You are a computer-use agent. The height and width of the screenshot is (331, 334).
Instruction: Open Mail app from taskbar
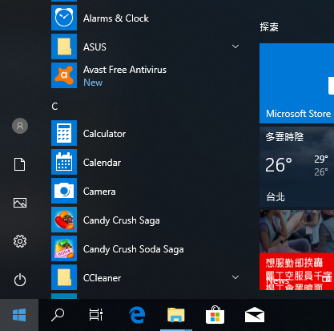coord(255,315)
